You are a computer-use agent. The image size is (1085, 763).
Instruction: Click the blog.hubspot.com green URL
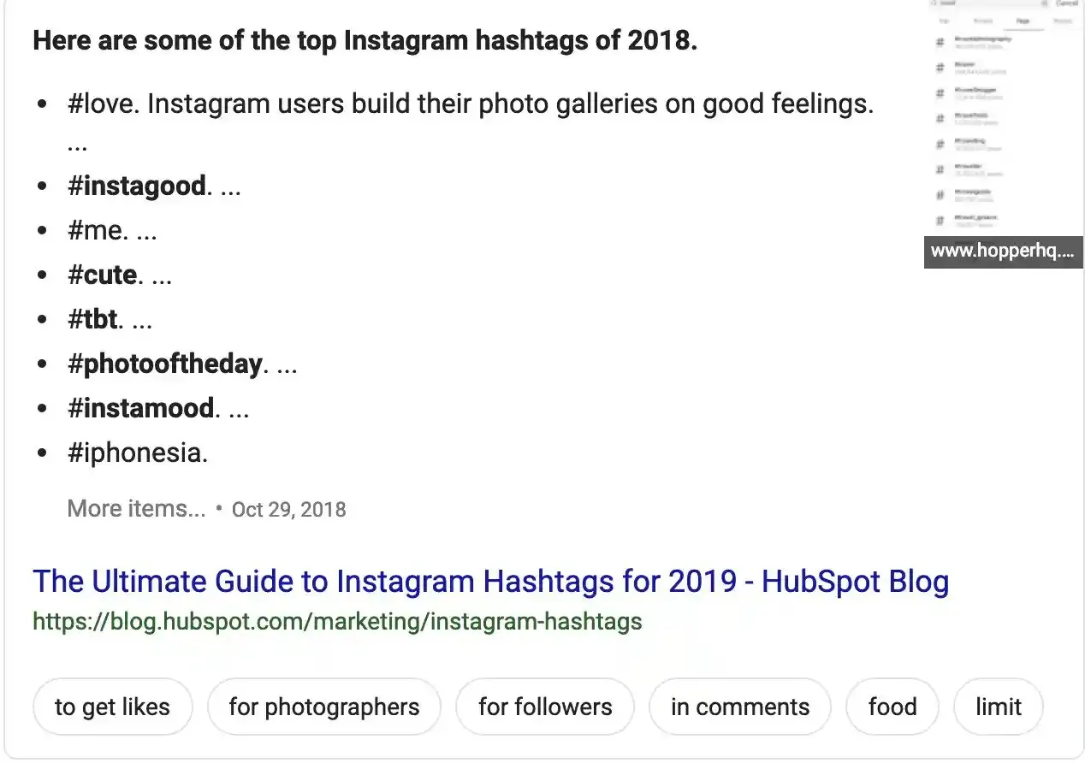click(x=337, y=621)
